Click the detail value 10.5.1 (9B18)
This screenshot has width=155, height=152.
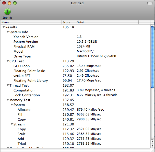click(x=87, y=42)
